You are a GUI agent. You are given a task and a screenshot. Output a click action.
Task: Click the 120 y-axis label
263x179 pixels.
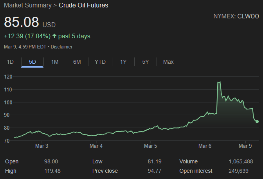point(8,77)
